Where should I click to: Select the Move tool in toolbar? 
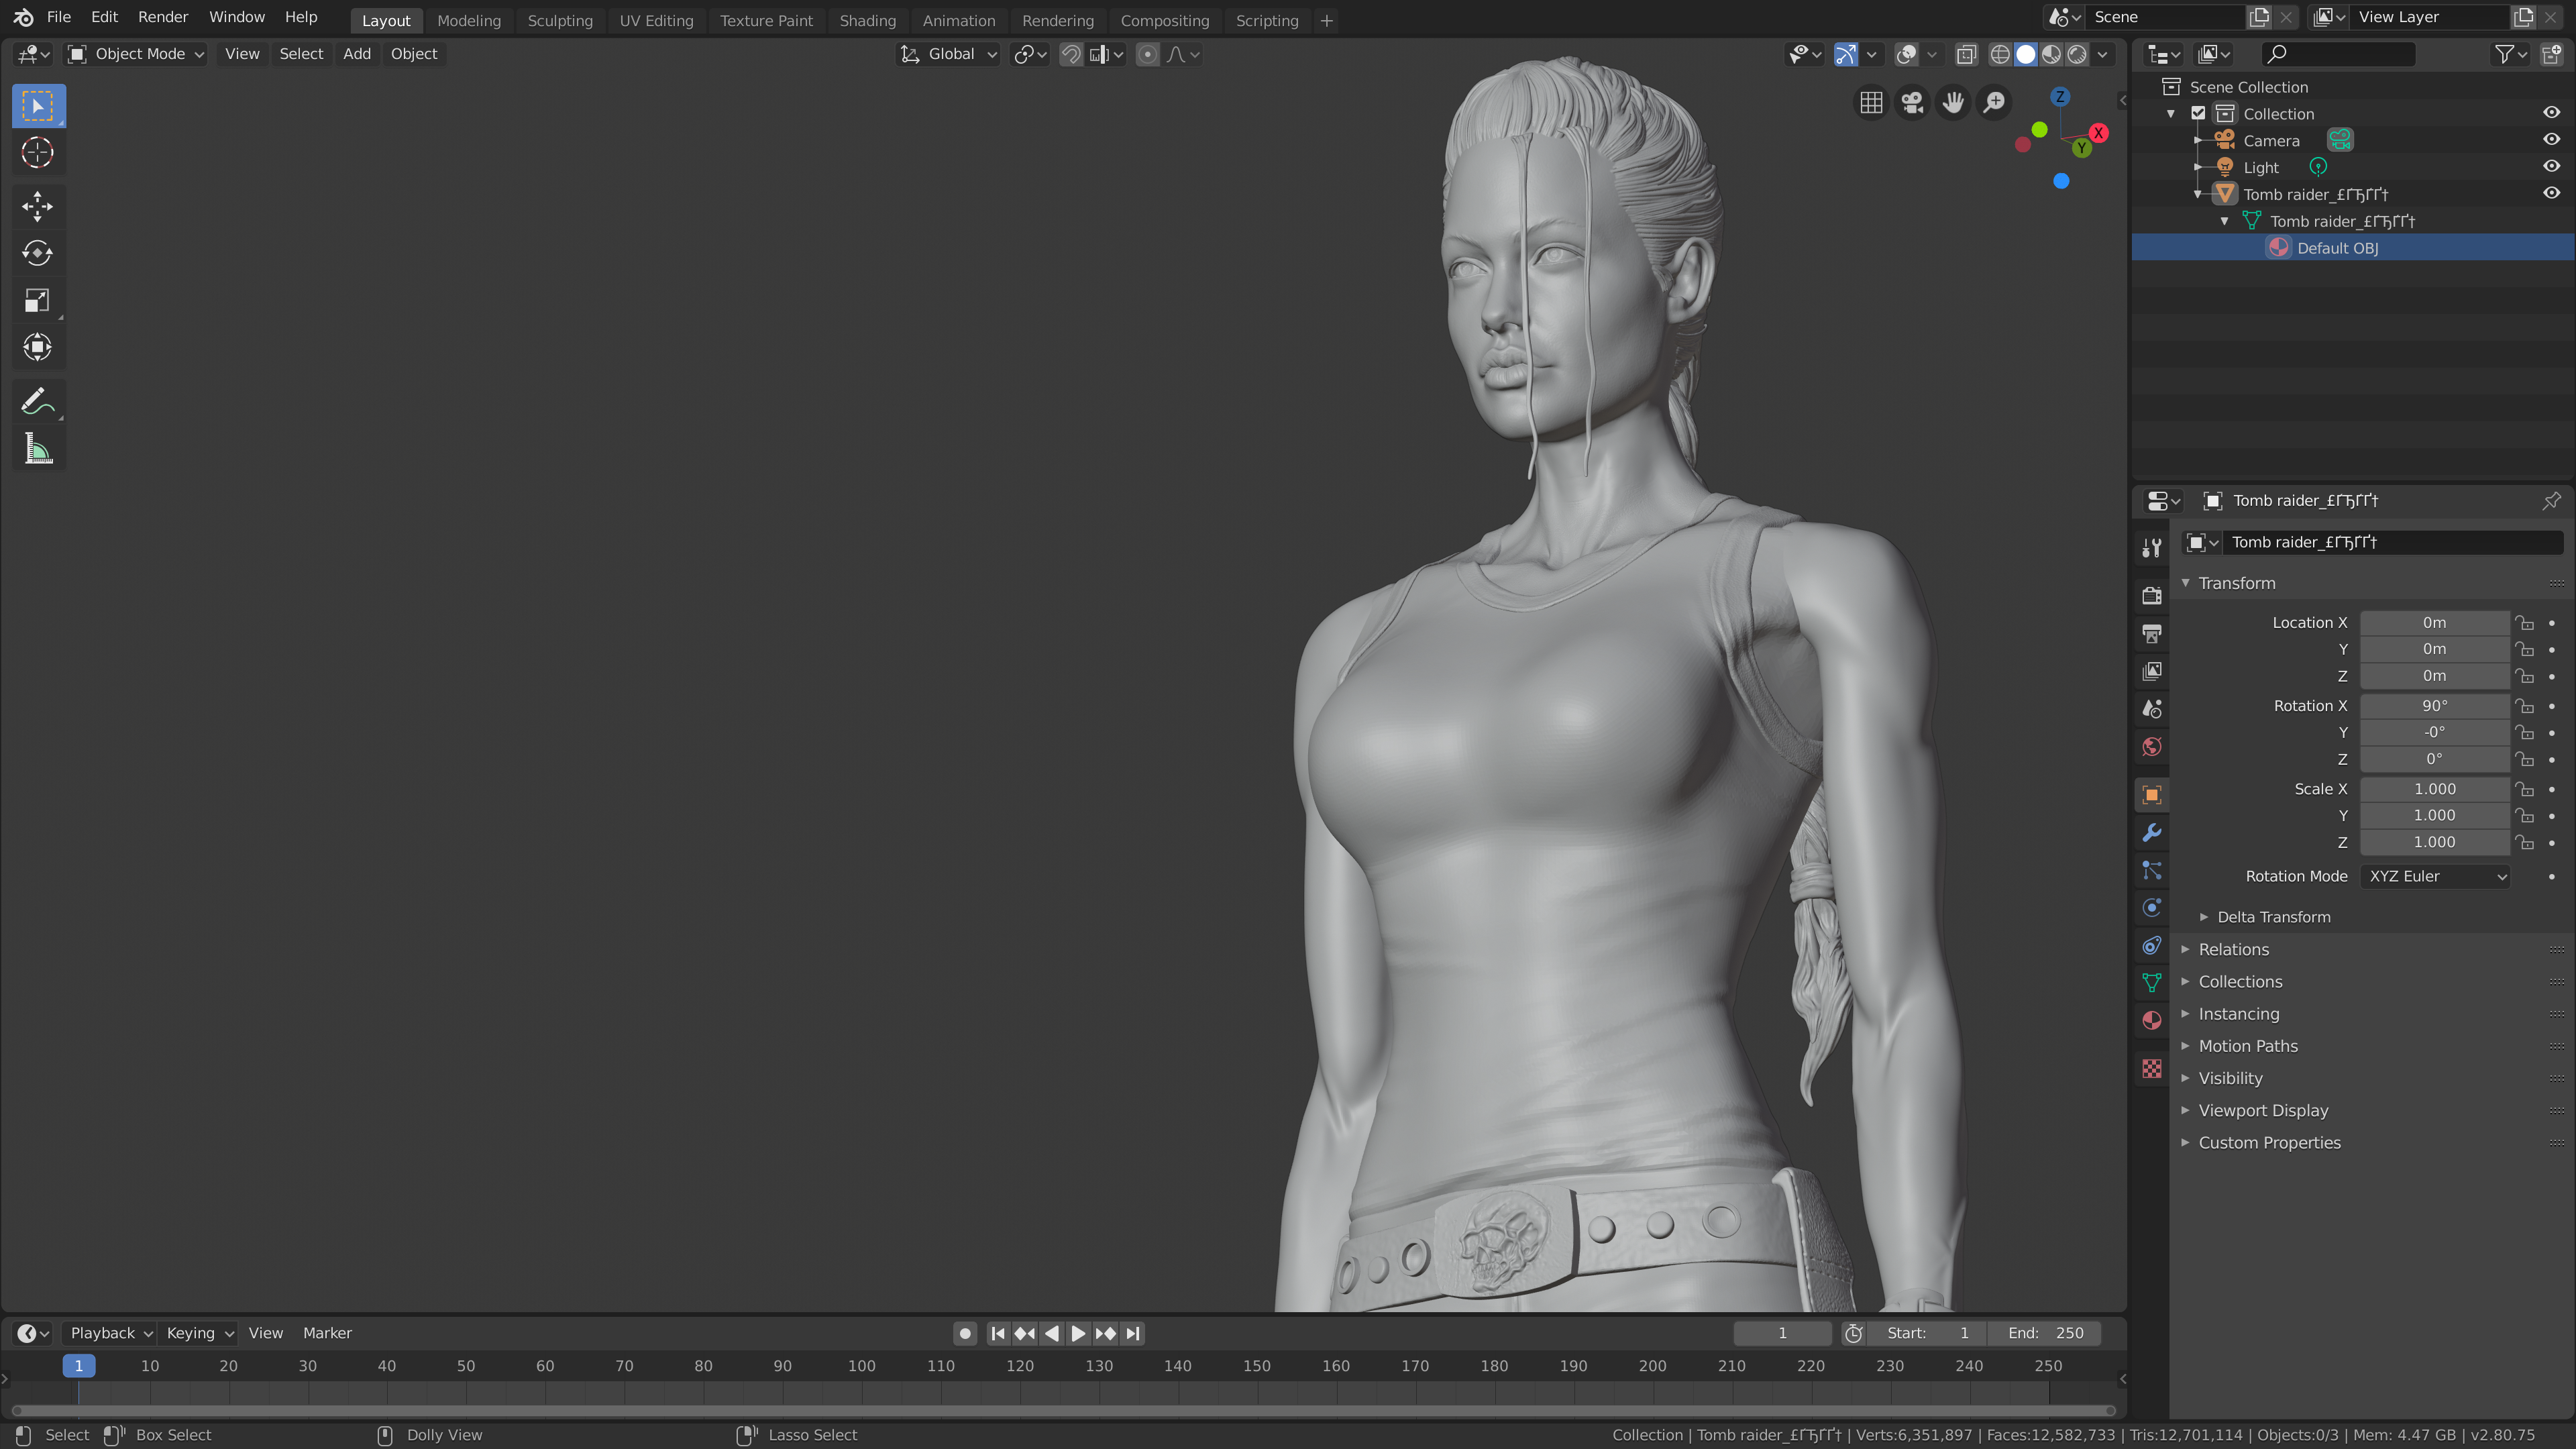37,206
